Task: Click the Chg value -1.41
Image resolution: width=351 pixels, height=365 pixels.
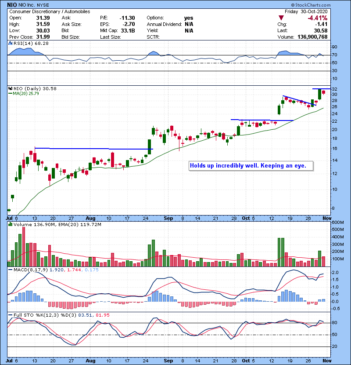Action: [x=321, y=24]
